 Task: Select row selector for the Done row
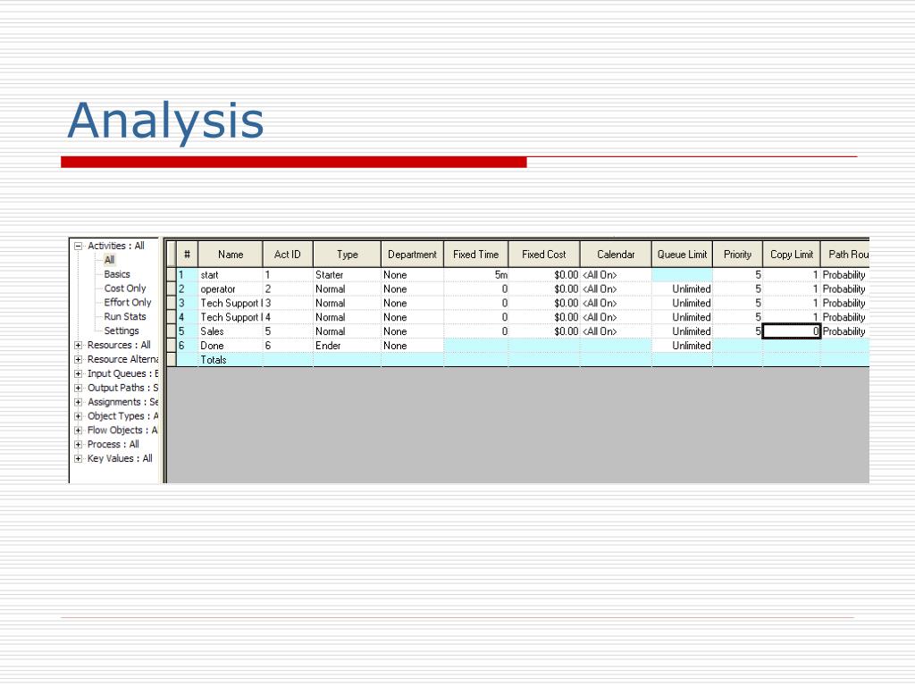pyautogui.click(x=172, y=346)
